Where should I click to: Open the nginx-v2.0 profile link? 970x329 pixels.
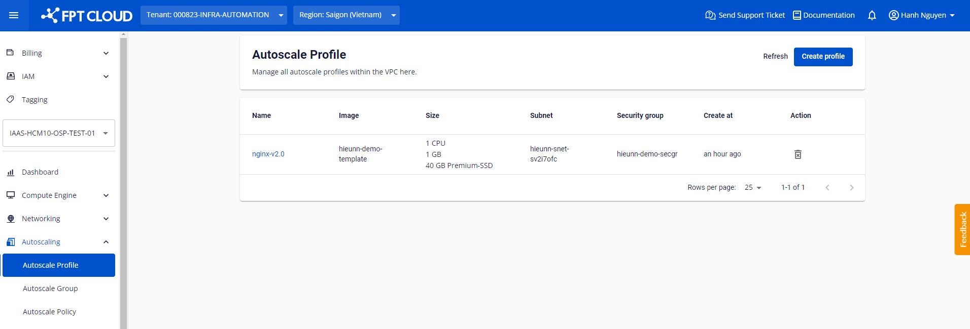268,154
